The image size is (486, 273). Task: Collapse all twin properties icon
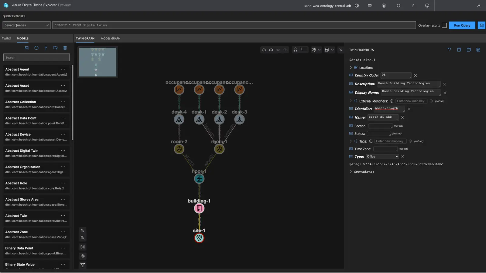tap(469, 50)
